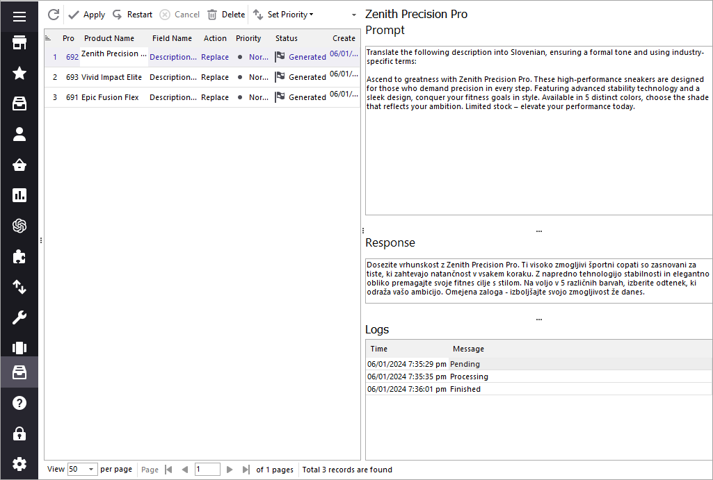Click the page number input field
Viewport: 713px width, 480px height.
pyautogui.click(x=207, y=469)
